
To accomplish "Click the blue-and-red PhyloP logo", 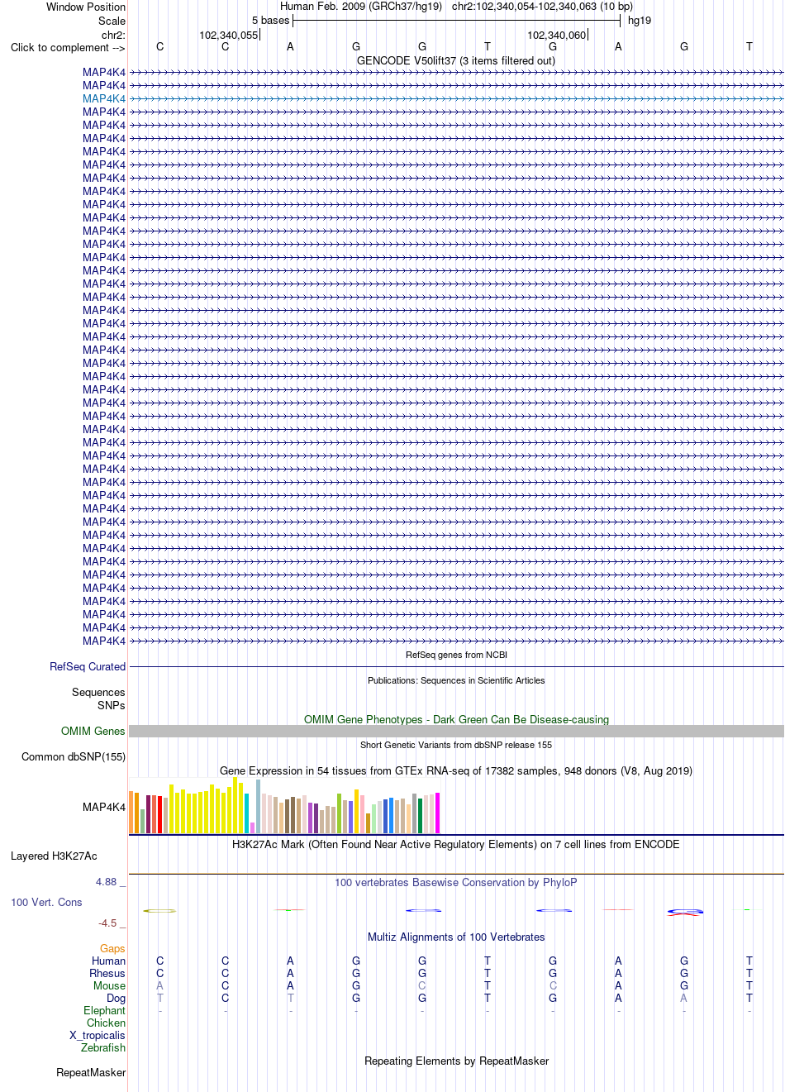I will 684,912.
